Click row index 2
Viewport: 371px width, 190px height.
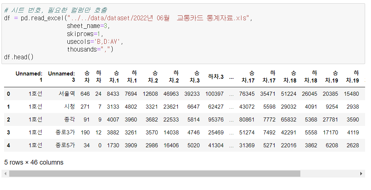click(8, 120)
